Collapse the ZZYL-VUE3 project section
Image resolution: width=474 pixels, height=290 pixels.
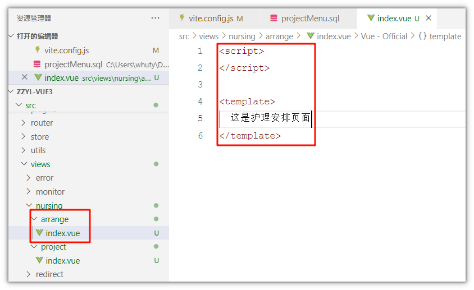pos(11,91)
